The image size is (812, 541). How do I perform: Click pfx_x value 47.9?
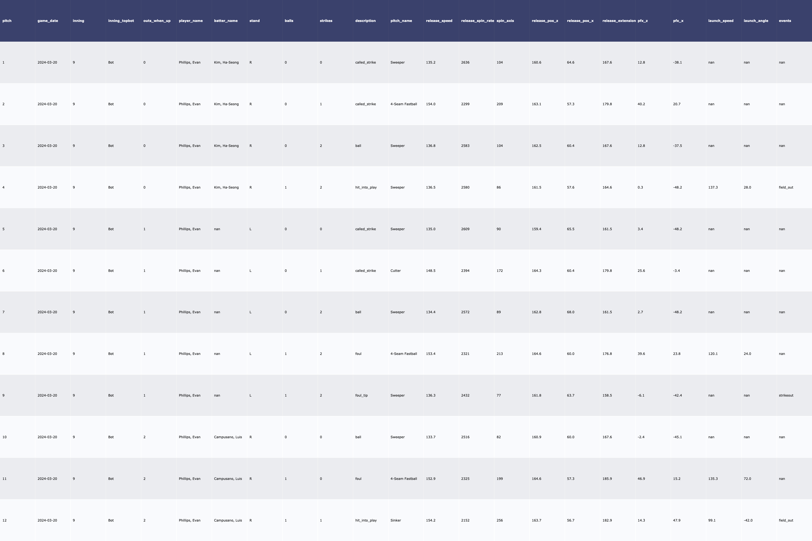(x=676, y=520)
